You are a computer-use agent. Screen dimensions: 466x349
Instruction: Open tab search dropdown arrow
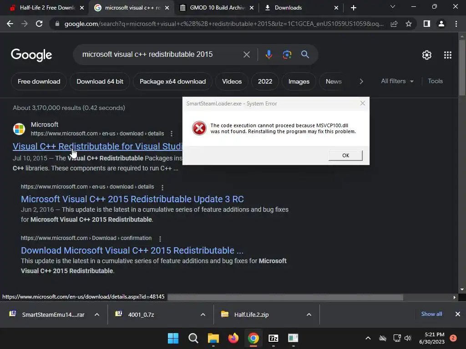pyautogui.click(x=393, y=6)
